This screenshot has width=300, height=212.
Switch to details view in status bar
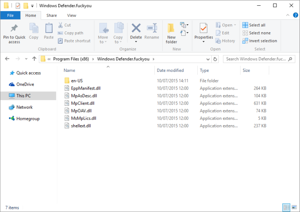pos(286,207)
